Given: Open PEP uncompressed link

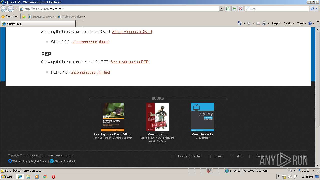Looking at the screenshot, I should [x=83, y=72].
